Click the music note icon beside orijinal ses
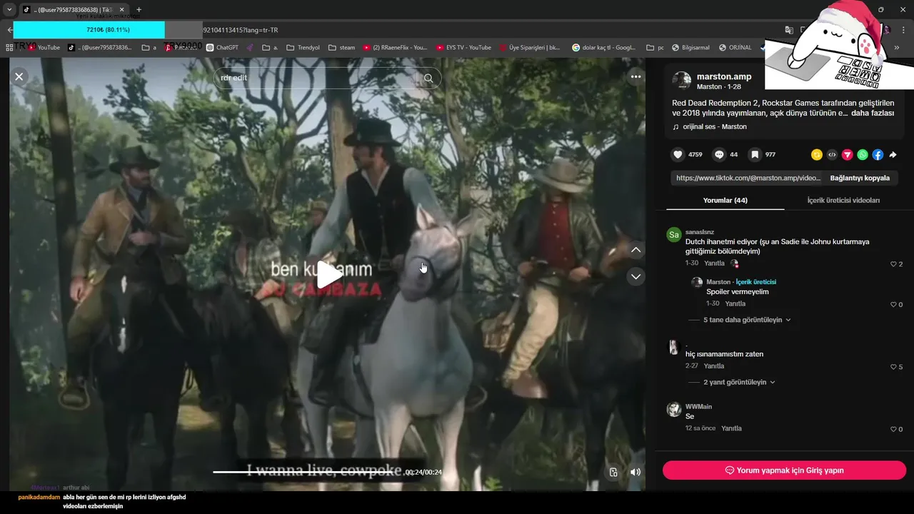Viewport: 914px width, 514px height. [676, 127]
